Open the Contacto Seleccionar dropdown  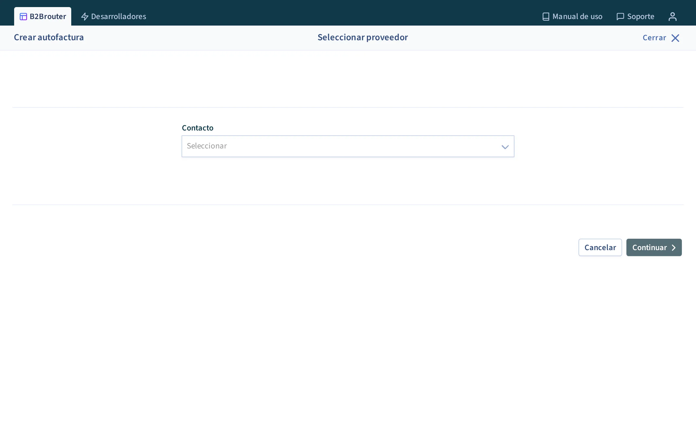348,146
